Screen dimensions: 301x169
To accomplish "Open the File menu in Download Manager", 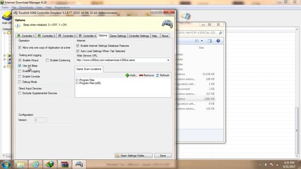I will 14,8.
